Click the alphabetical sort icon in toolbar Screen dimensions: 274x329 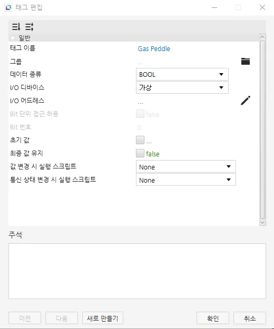(x=29, y=27)
